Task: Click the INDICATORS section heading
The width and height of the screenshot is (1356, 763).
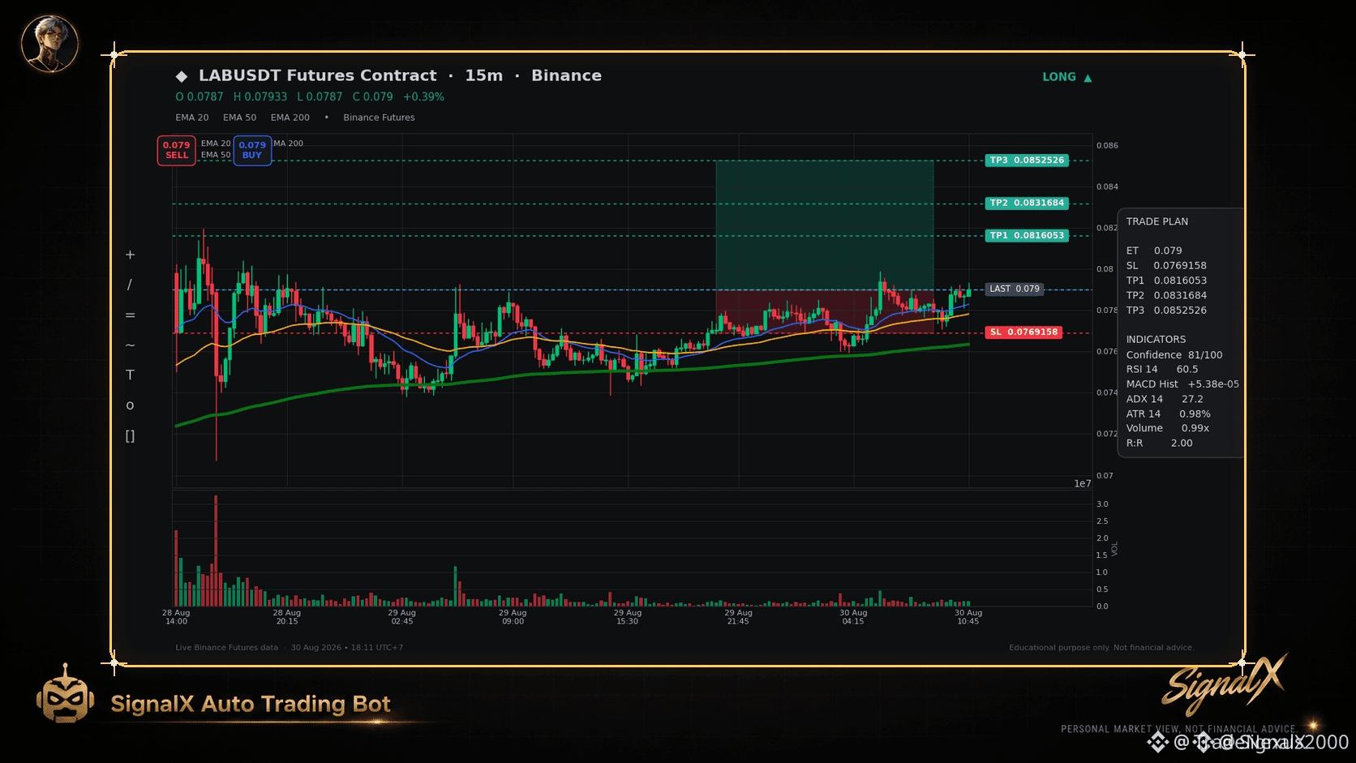Action: coord(1156,340)
